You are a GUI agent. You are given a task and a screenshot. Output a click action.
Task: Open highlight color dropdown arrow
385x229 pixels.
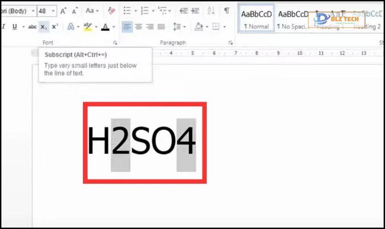(96, 27)
